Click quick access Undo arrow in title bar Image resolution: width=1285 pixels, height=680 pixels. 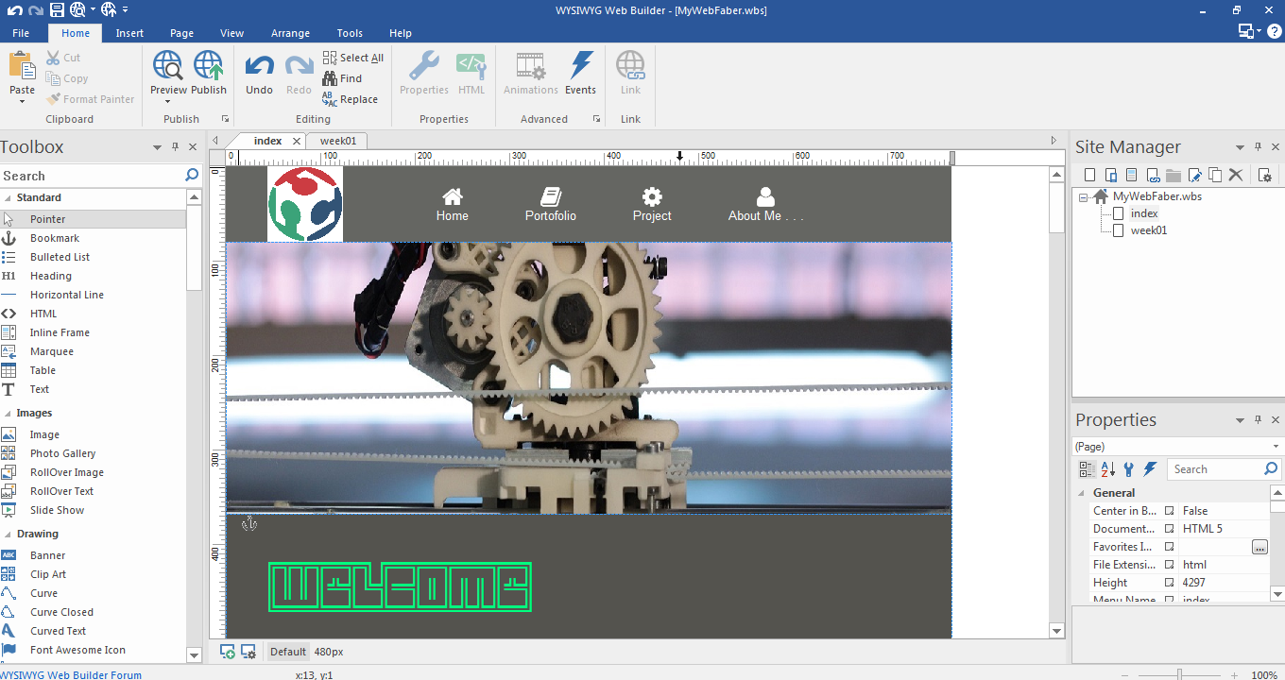15,9
